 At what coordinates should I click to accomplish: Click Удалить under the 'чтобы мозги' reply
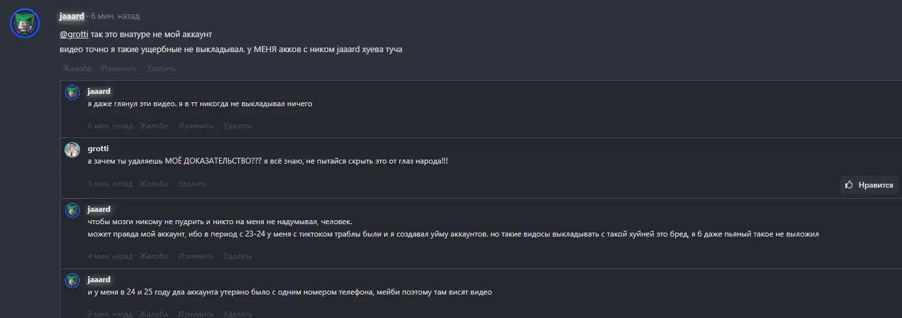click(238, 256)
